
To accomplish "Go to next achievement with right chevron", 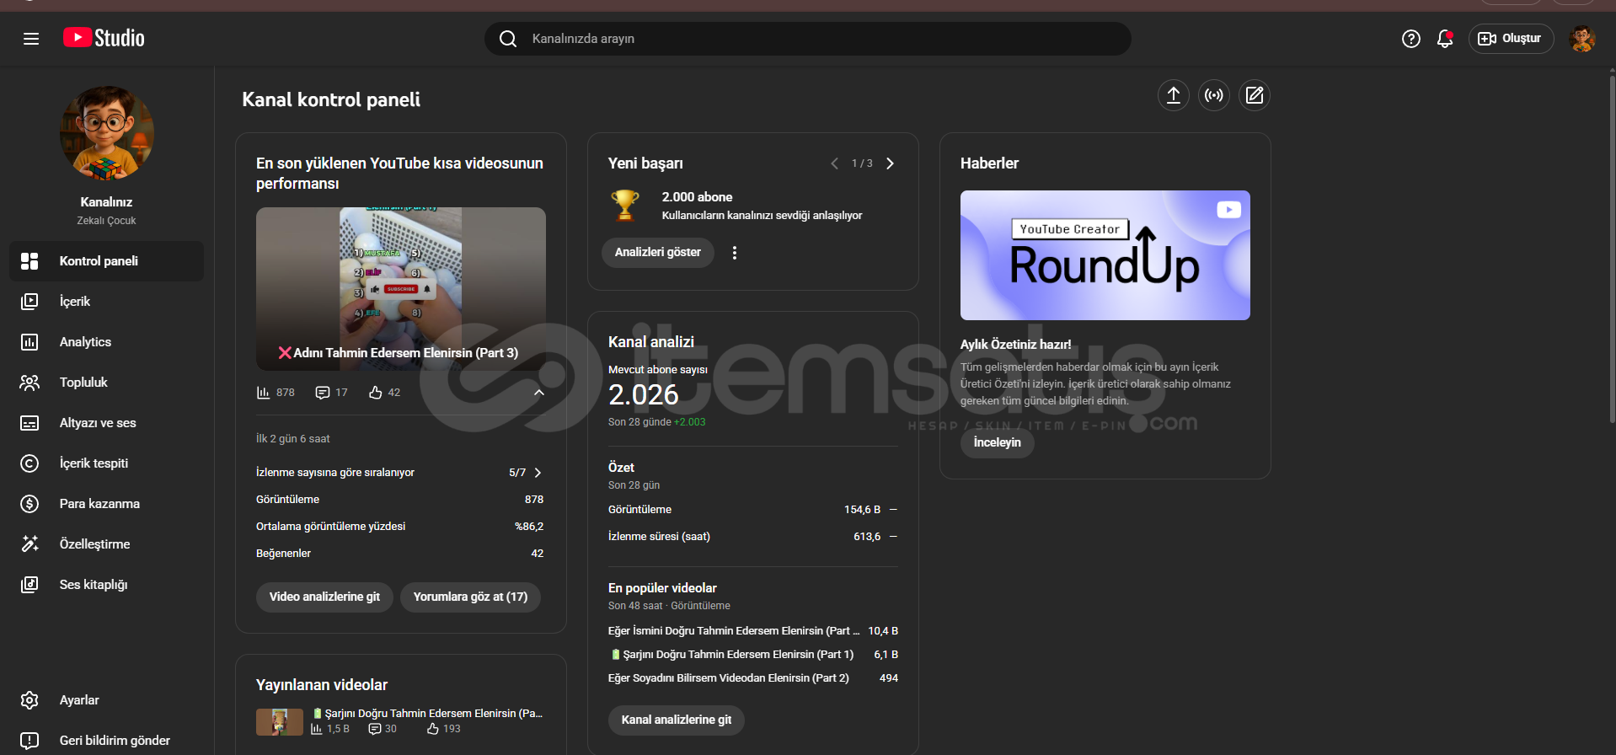I will [890, 163].
